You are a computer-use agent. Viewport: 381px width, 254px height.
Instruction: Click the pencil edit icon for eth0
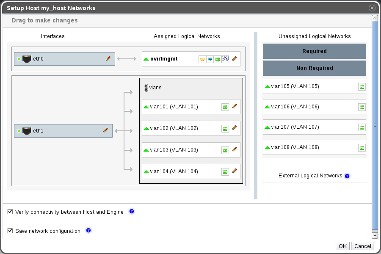tap(108, 58)
